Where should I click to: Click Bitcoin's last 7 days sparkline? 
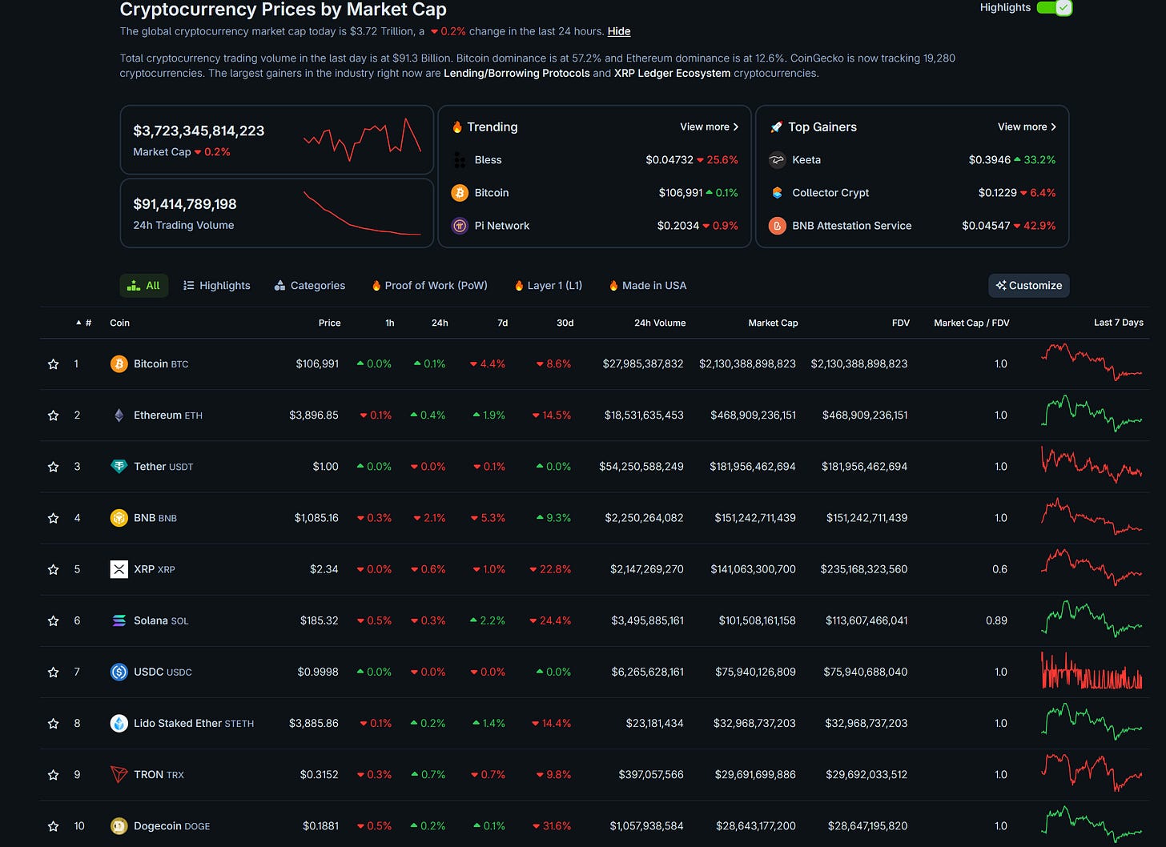point(1092,362)
